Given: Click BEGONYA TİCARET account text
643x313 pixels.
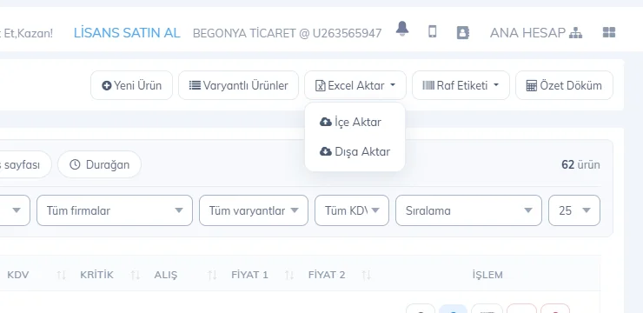Looking at the screenshot, I should click(x=287, y=33).
